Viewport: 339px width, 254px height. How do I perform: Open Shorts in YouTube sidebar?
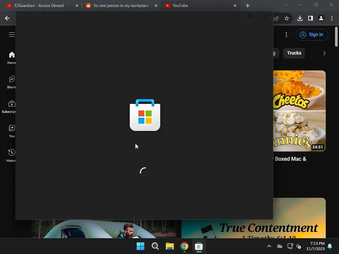pos(12,82)
